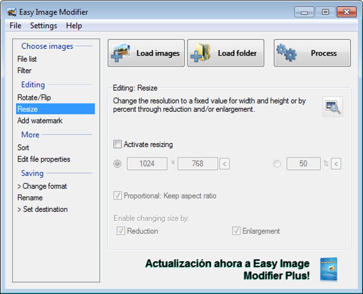Select Resize in sidebar
This screenshot has height=294, width=363.
click(x=55, y=109)
